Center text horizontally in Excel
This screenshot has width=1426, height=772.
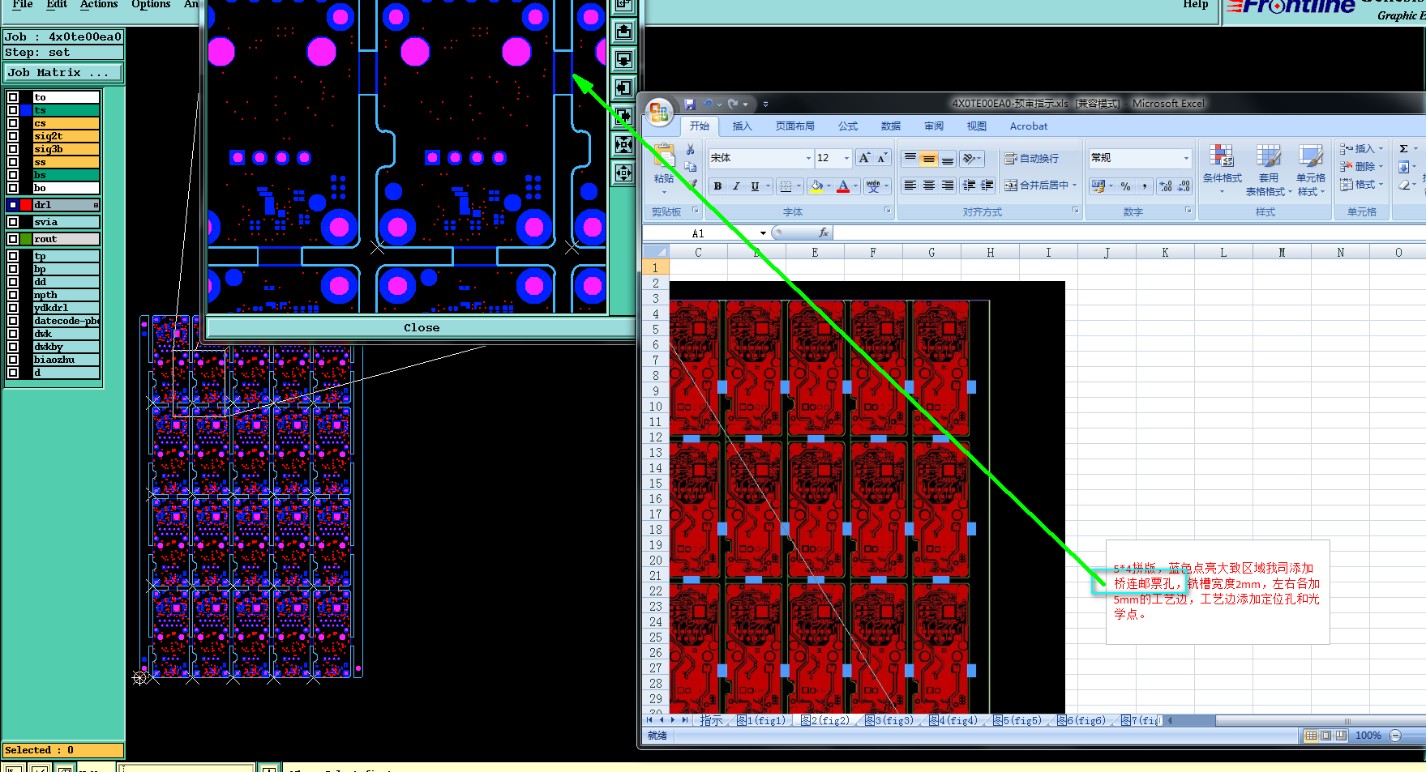click(x=928, y=186)
